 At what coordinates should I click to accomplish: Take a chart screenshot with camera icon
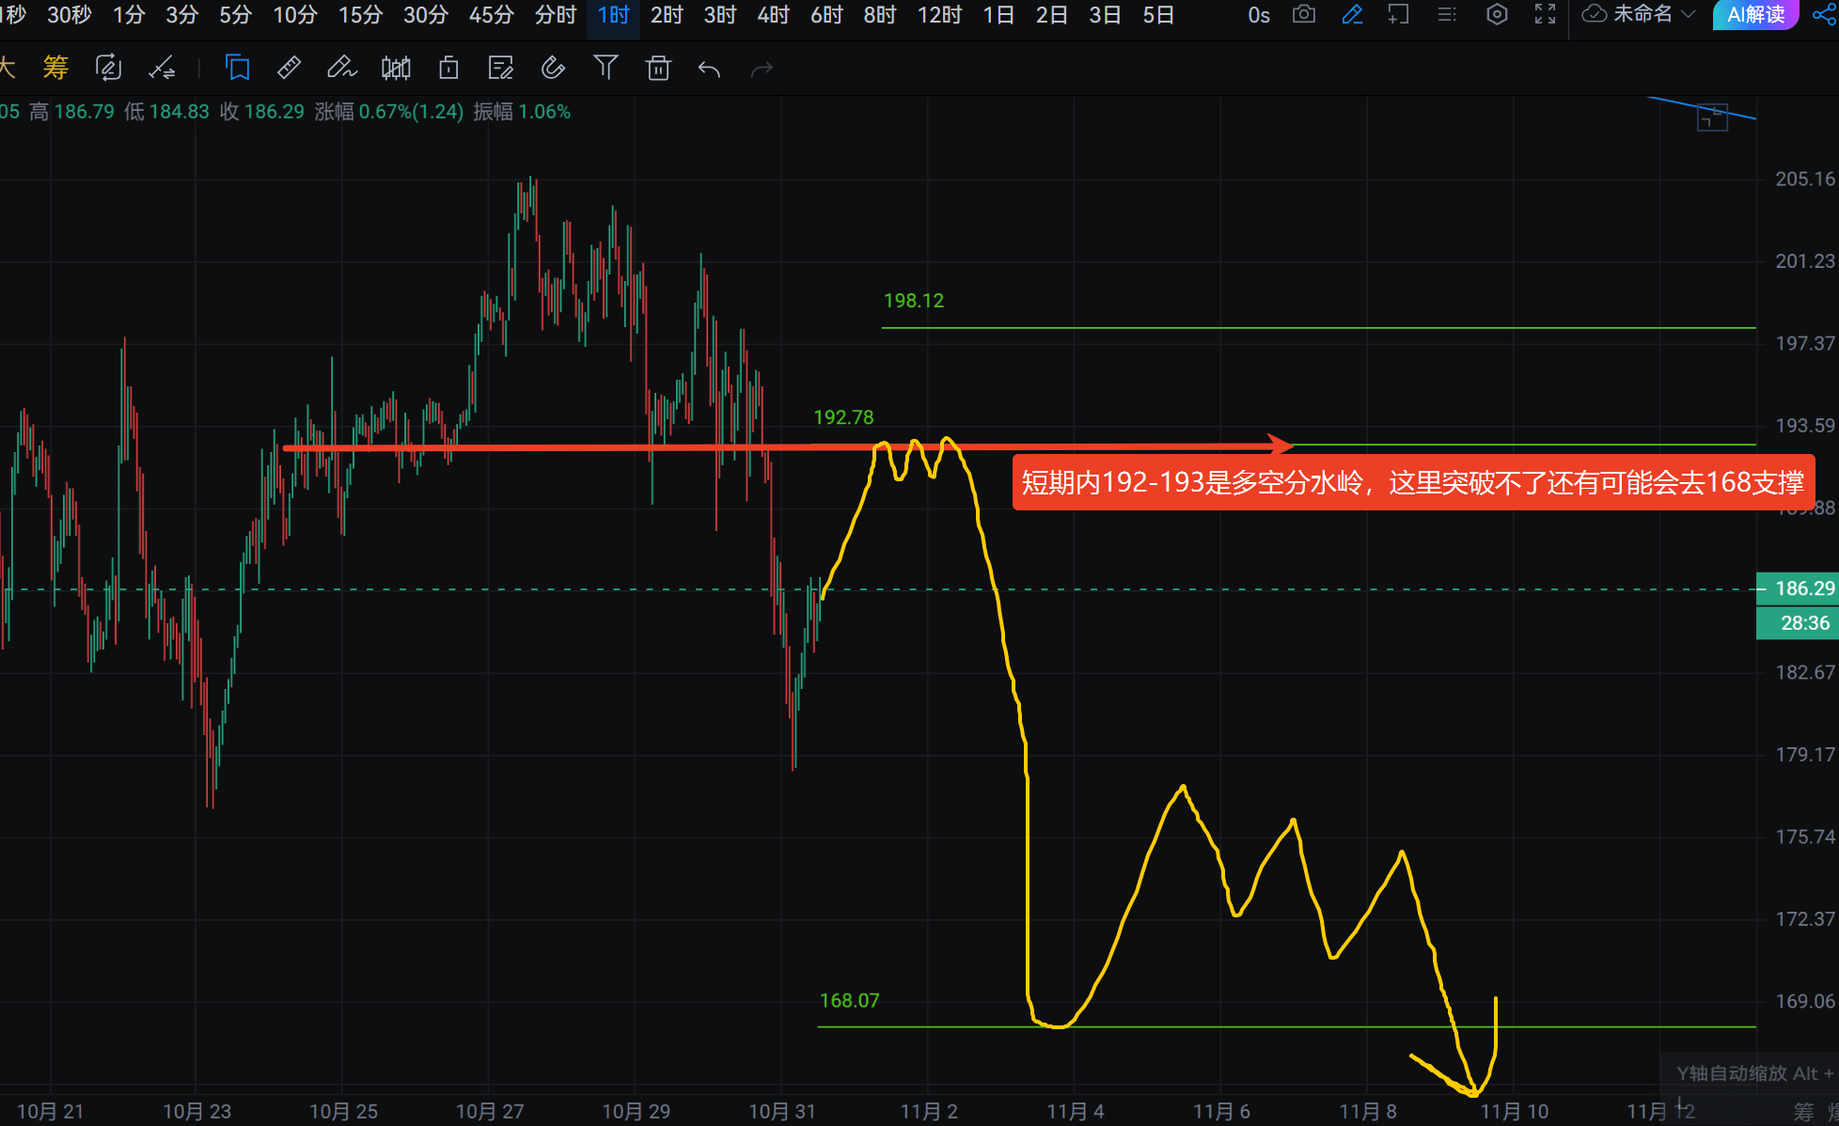[x=1304, y=15]
